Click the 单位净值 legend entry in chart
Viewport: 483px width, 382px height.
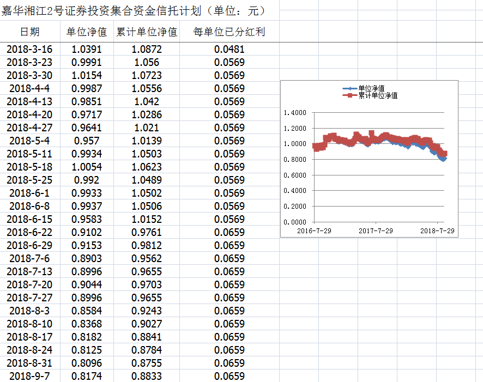(364, 88)
